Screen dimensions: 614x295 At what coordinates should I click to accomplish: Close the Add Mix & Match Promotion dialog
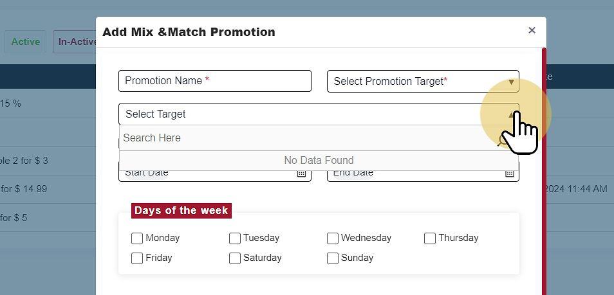[x=532, y=30]
